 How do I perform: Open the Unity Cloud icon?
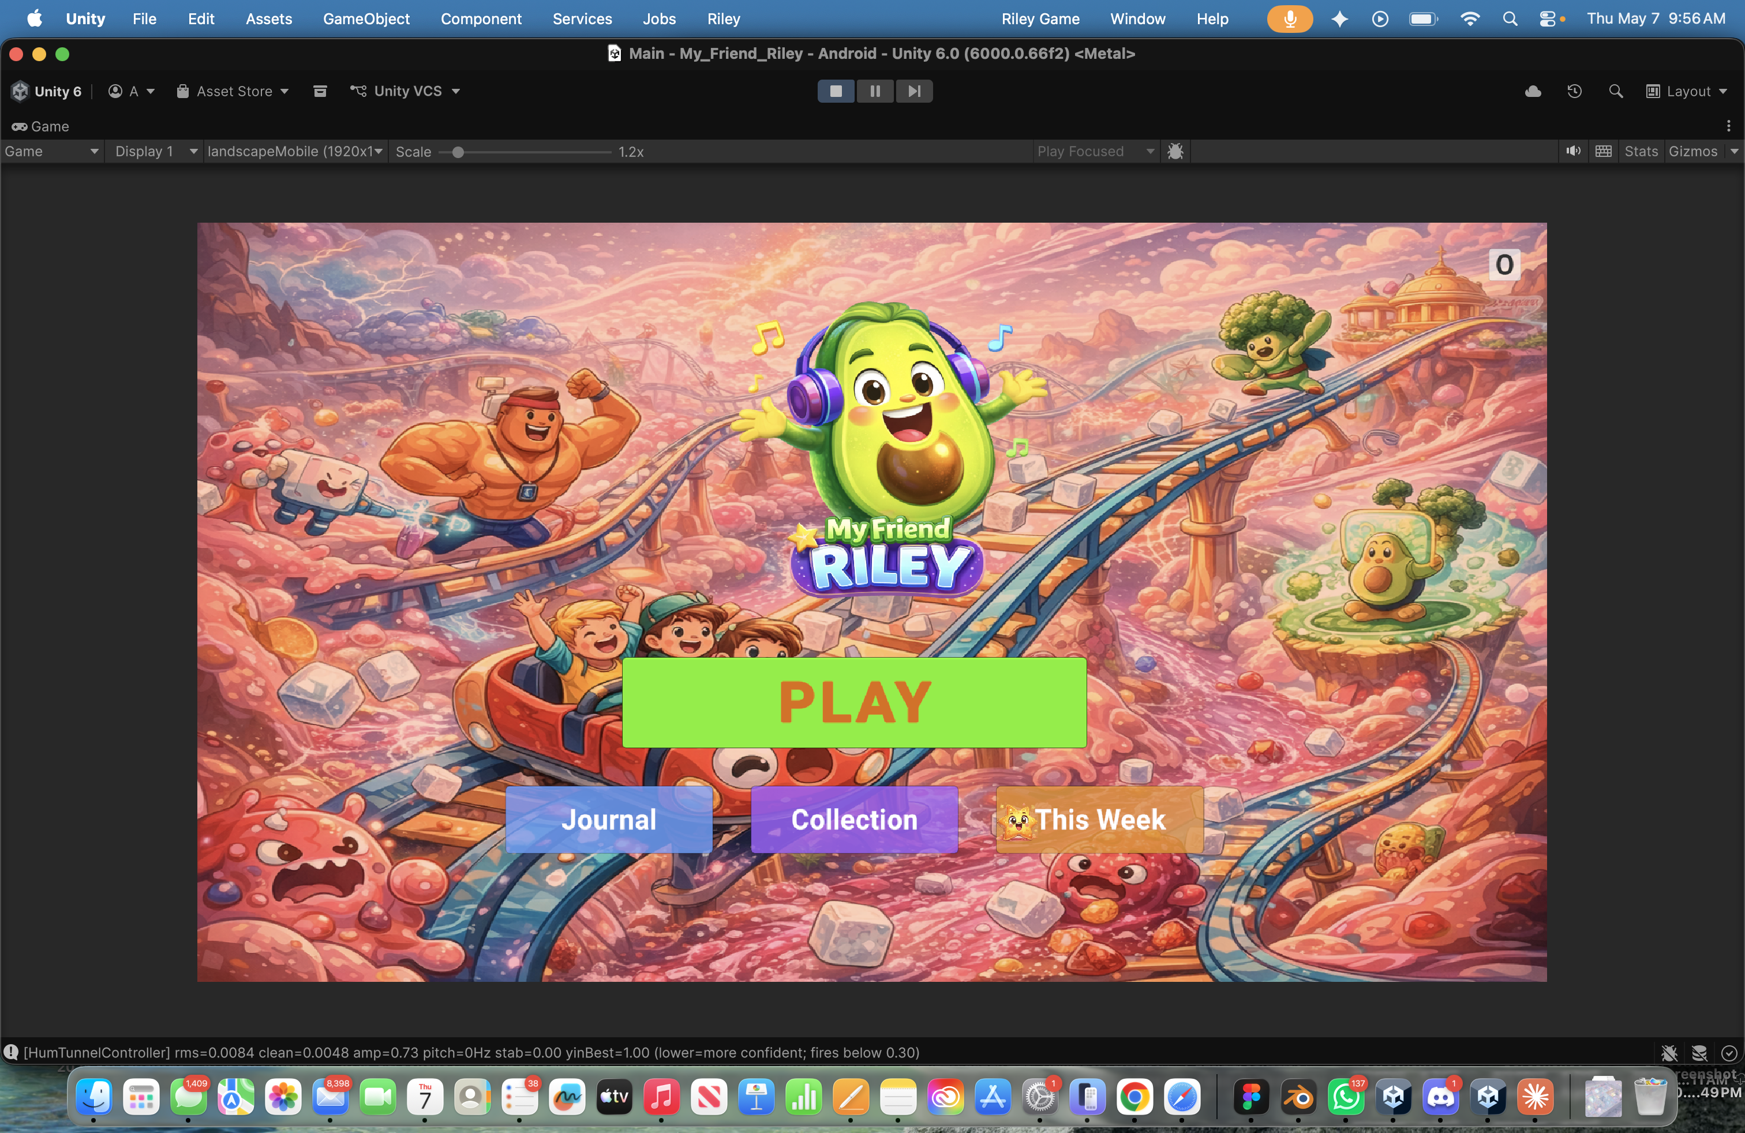coord(1533,91)
